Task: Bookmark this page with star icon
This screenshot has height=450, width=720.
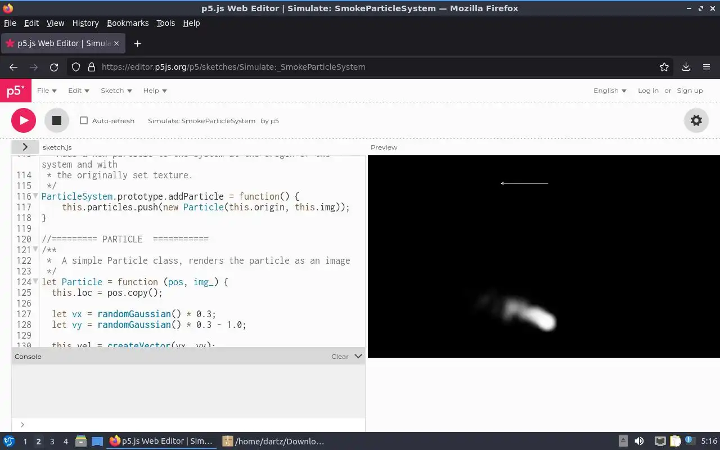Action: 664,67
